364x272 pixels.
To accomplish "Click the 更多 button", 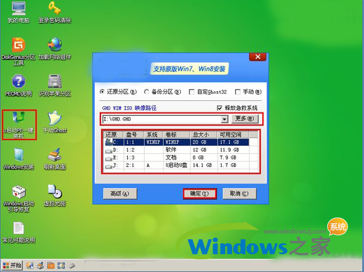I will (x=245, y=119).
